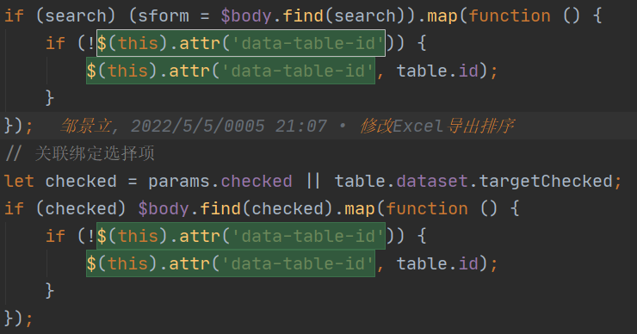Screen dimensions: 637x334
Task: Click the checked property after params
Action: tap(257, 182)
